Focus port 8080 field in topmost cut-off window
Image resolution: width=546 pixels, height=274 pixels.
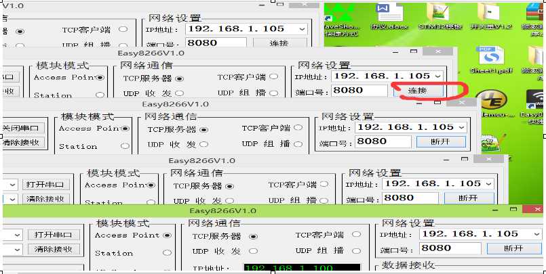pyautogui.click(x=216, y=43)
